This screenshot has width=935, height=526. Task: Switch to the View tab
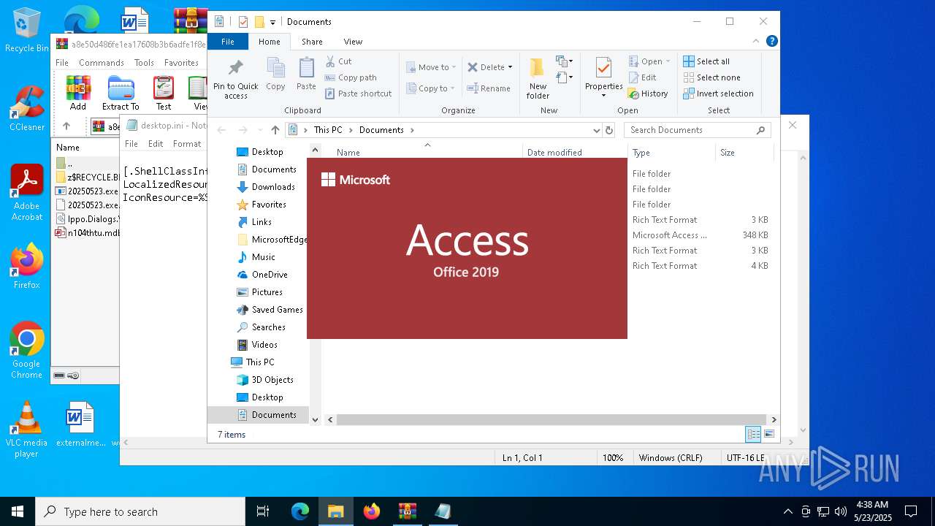pos(353,42)
